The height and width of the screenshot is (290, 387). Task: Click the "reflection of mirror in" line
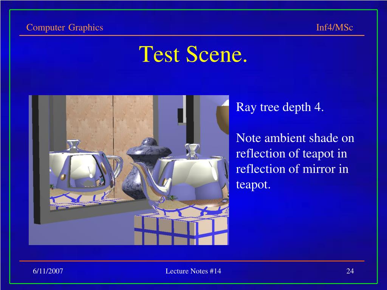click(292, 169)
